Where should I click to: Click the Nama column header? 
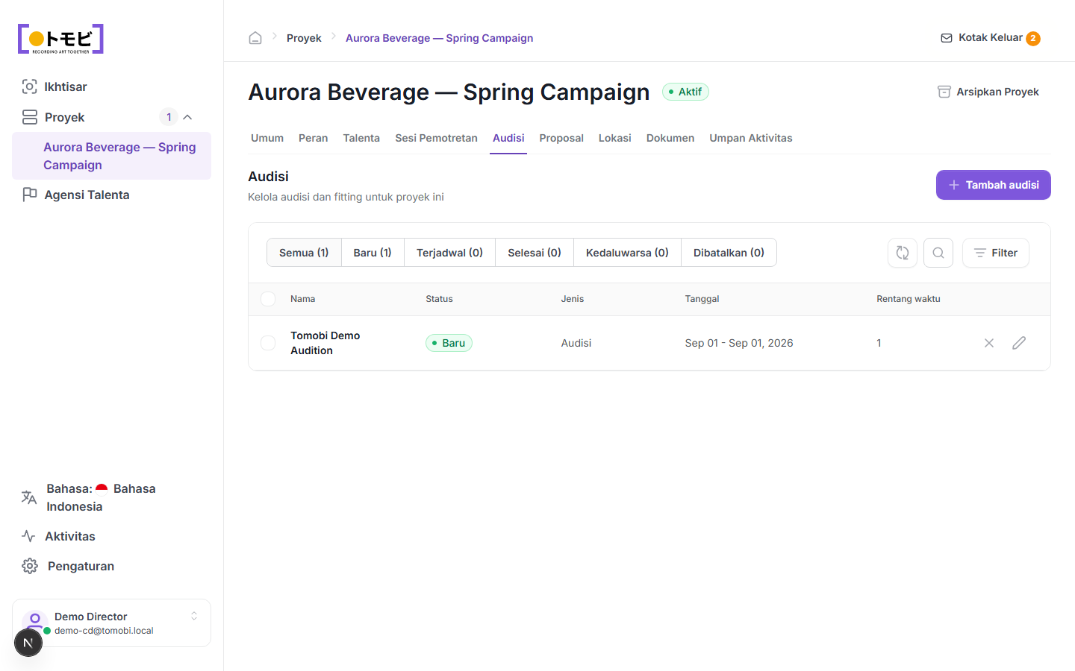point(303,299)
